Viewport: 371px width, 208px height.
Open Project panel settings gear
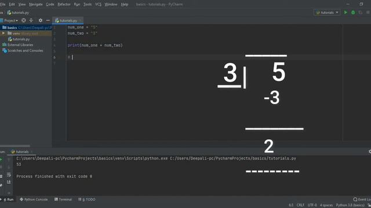[41, 21]
